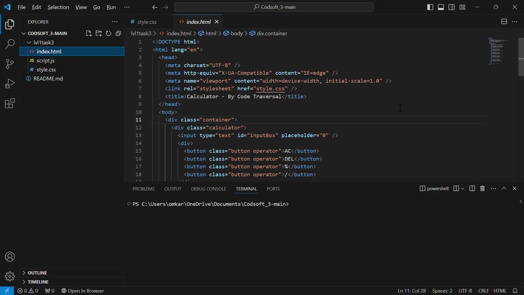Open the Selection menu
Viewport: 524px width, 295px height.
coord(58,7)
